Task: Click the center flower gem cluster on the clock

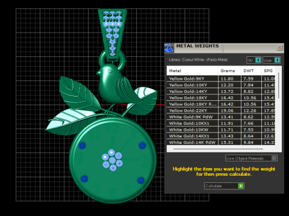Action: pos(112,160)
